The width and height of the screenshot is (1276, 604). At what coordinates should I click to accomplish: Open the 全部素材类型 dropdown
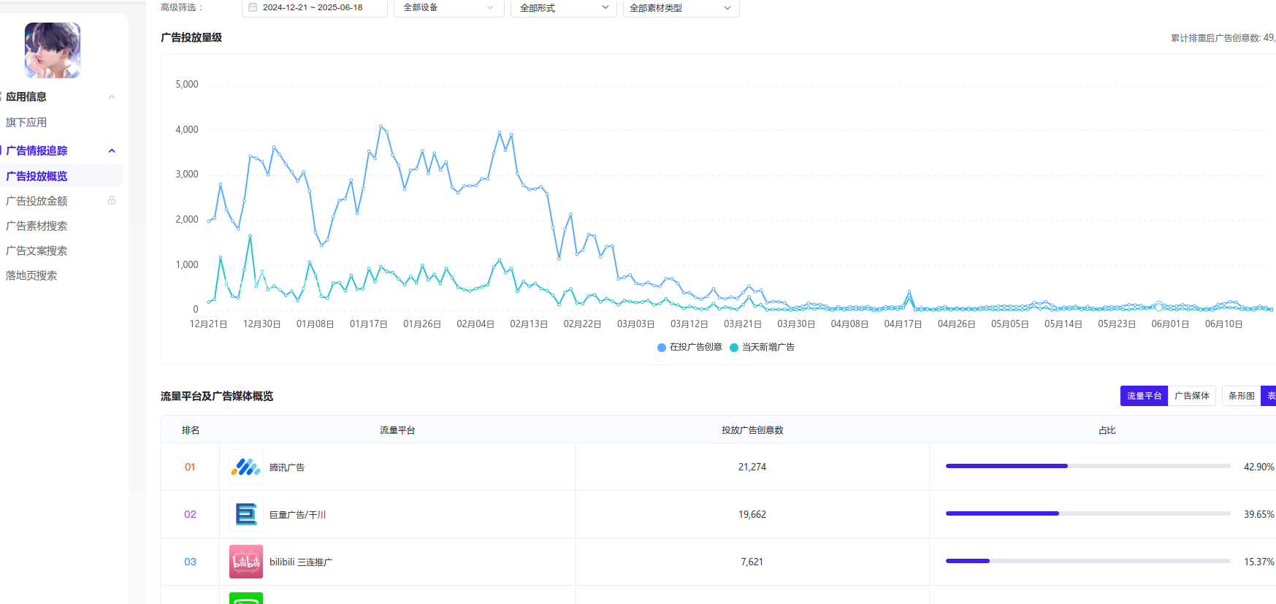(x=680, y=7)
